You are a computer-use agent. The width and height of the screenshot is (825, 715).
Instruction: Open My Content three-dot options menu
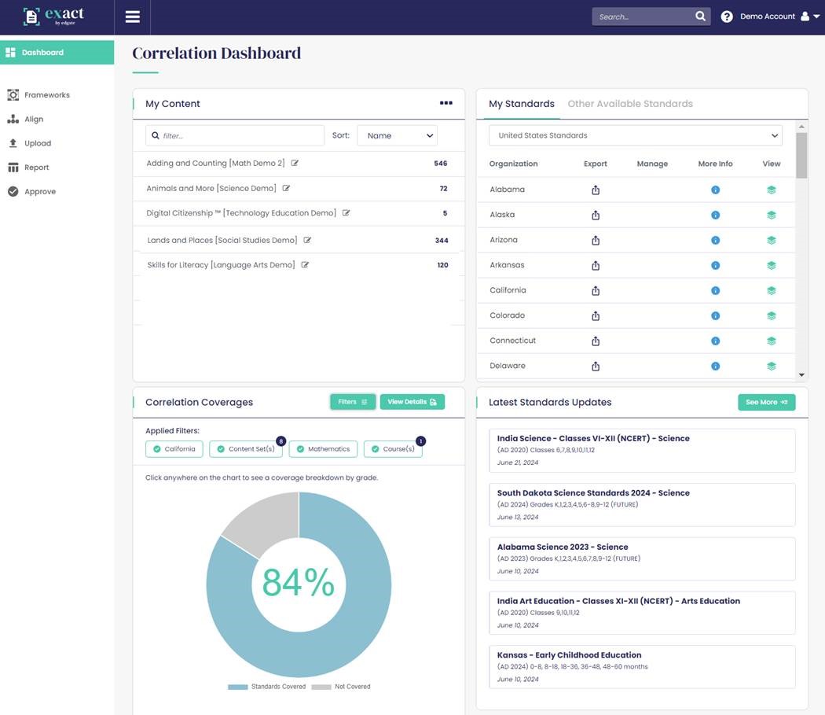(x=445, y=103)
